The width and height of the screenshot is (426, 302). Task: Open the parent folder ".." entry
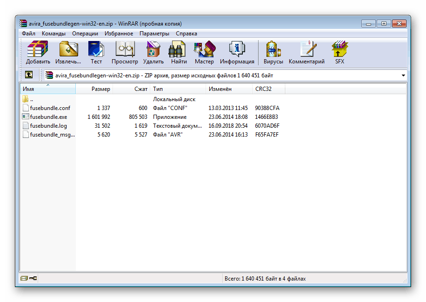click(x=31, y=99)
